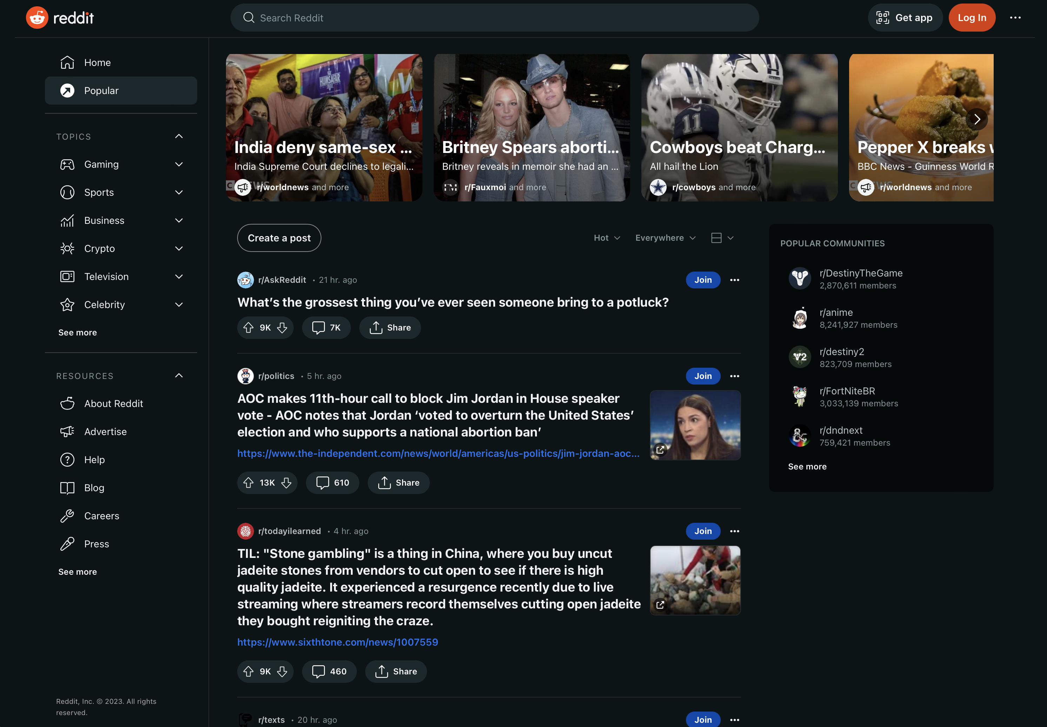Image resolution: width=1047 pixels, height=727 pixels.
Task: Share the AOC post
Action: click(x=399, y=483)
